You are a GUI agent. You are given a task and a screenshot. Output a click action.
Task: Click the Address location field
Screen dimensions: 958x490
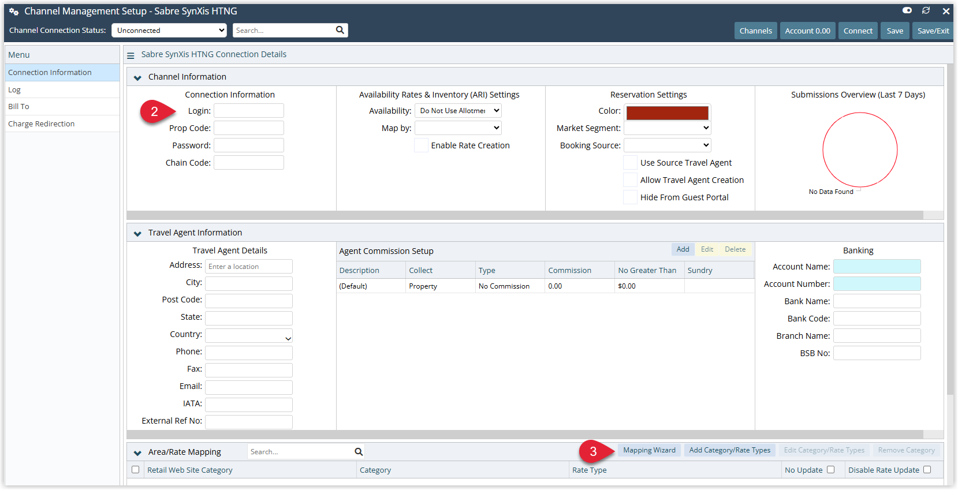tap(249, 267)
